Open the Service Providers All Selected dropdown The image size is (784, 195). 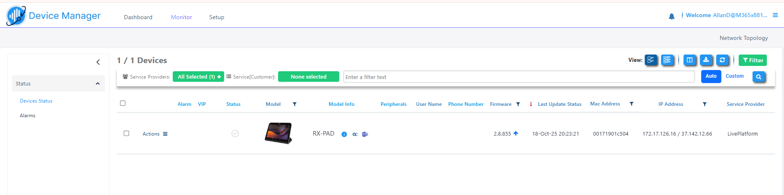[x=198, y=77]
